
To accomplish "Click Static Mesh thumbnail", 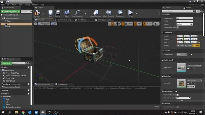I will pos(181,67).
